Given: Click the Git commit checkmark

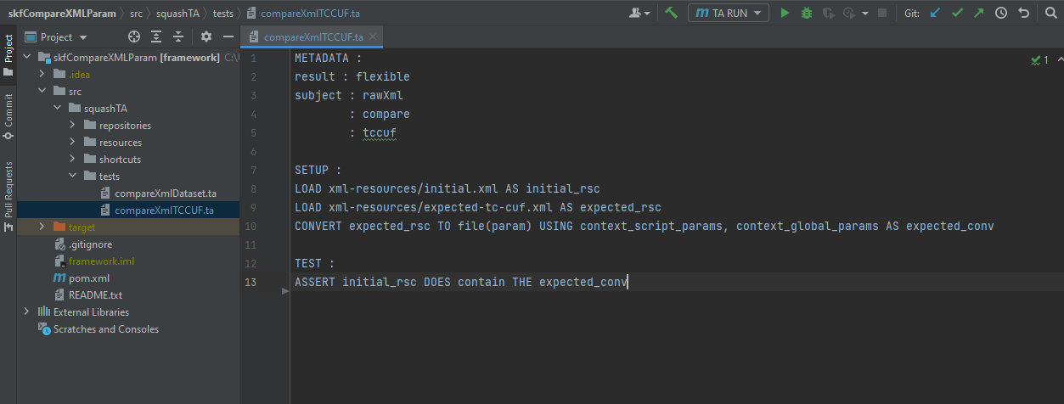Looking at the screenshot, I should coord(958,13).
